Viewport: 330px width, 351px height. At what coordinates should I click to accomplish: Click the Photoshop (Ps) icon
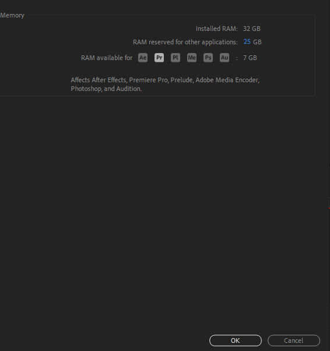tap(208, 58)
